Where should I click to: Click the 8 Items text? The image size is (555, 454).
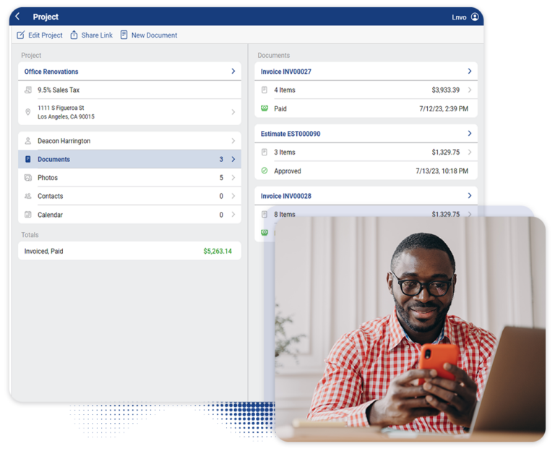tap(285, 214)
